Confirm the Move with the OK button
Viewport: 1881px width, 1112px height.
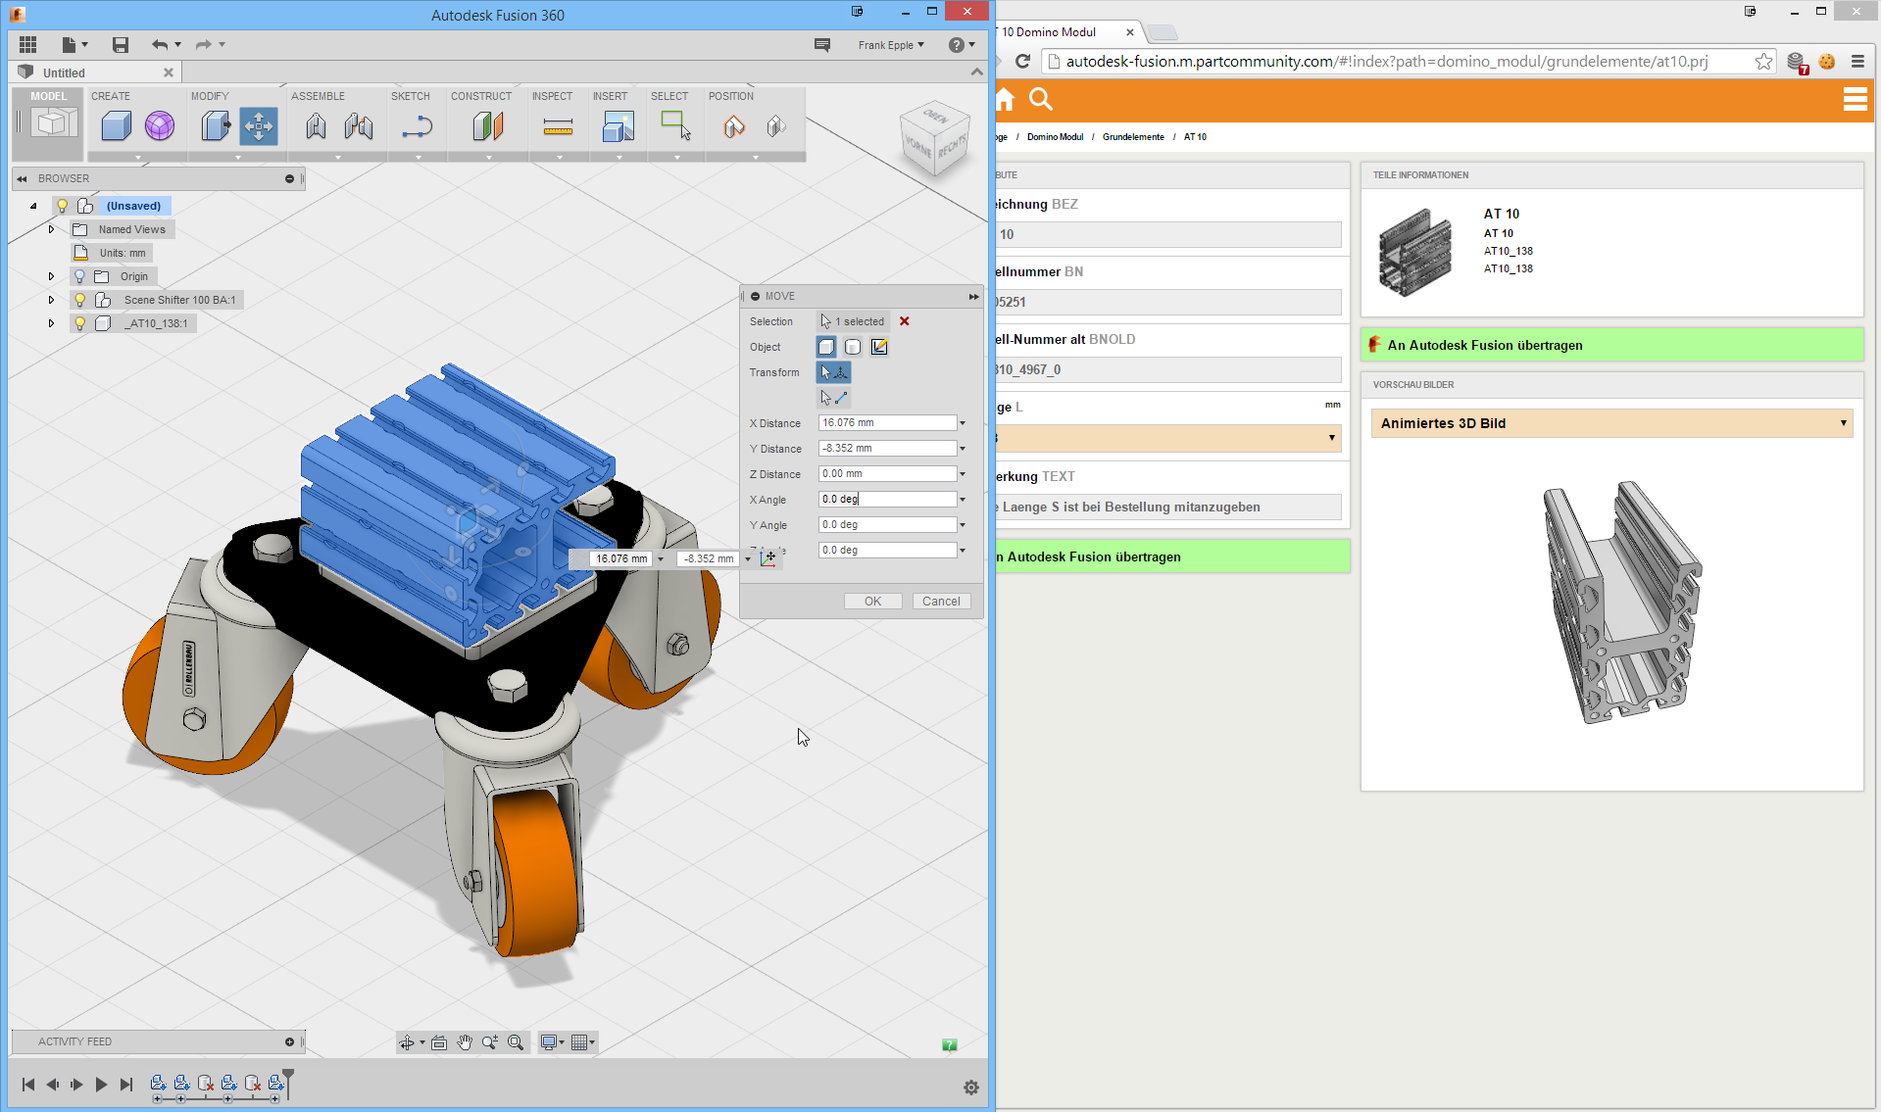871,601
